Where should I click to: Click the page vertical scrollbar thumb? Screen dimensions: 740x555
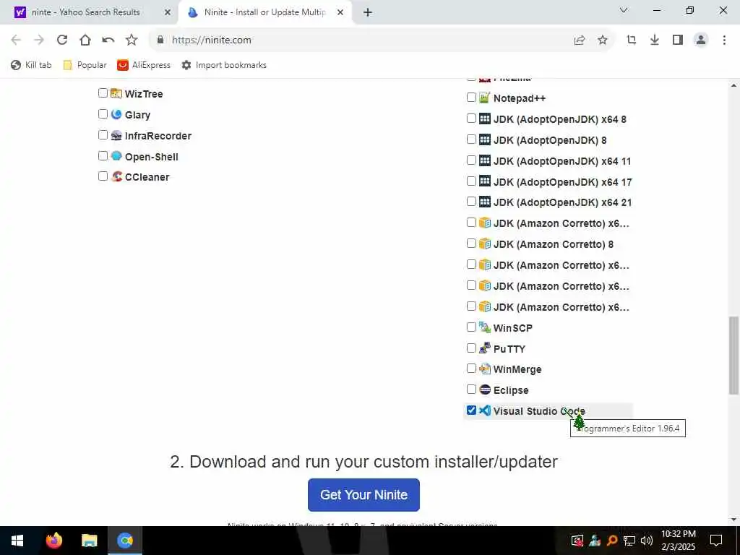click(733, 355)
